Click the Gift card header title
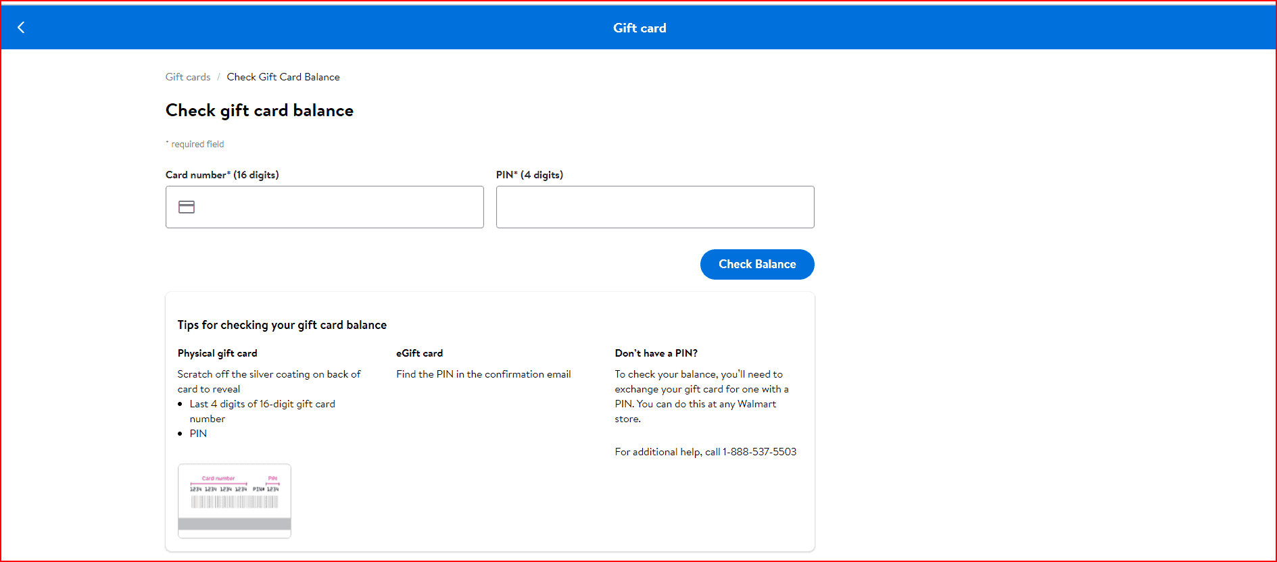 click(639, 28)
